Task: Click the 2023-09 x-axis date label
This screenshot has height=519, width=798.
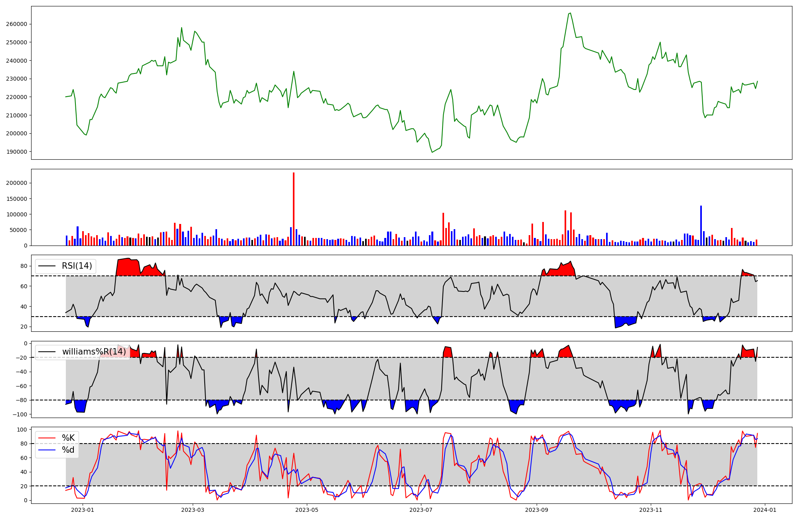Action: click(x=537, y=510)
